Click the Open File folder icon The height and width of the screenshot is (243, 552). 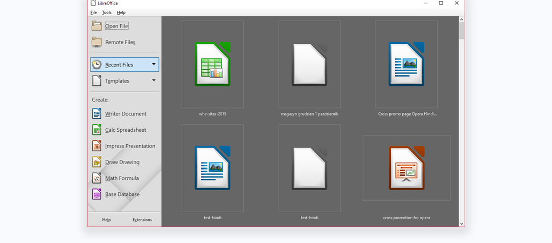(97, 26)
